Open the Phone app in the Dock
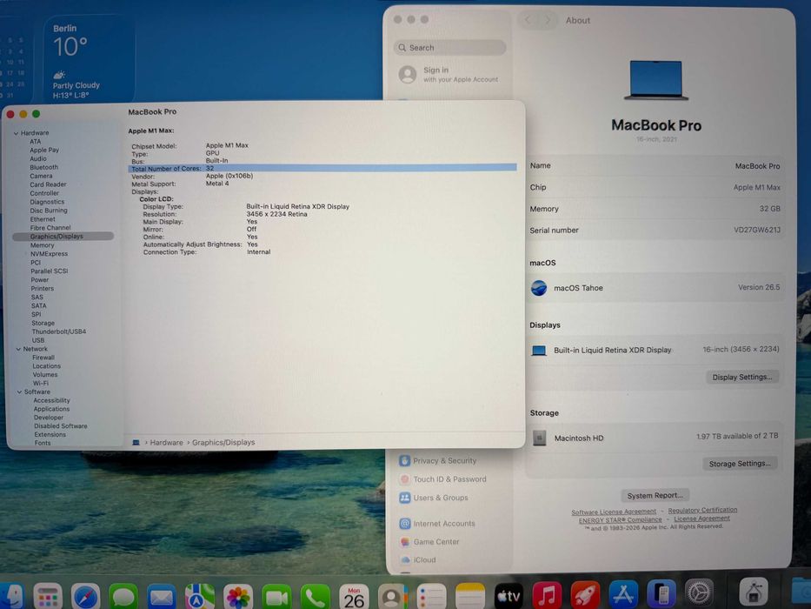 click(315, 596)
